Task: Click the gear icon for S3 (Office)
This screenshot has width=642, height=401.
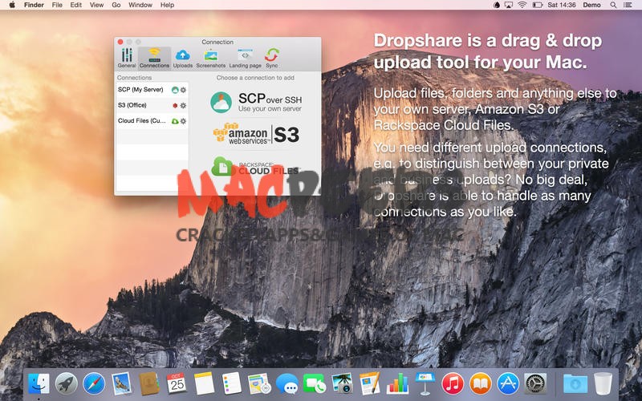Action: pyautogui.click(x=183, y=106)
